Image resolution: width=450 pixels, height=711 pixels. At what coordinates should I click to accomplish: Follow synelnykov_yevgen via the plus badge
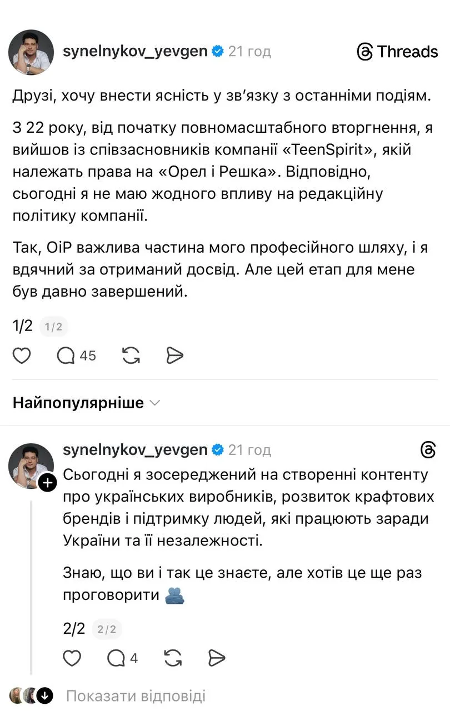click(x=48, y=483)
